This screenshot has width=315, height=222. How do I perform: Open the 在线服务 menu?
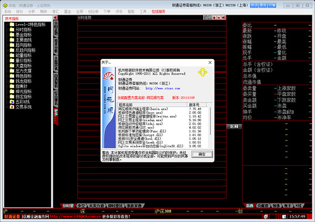[x=159, y=12]
